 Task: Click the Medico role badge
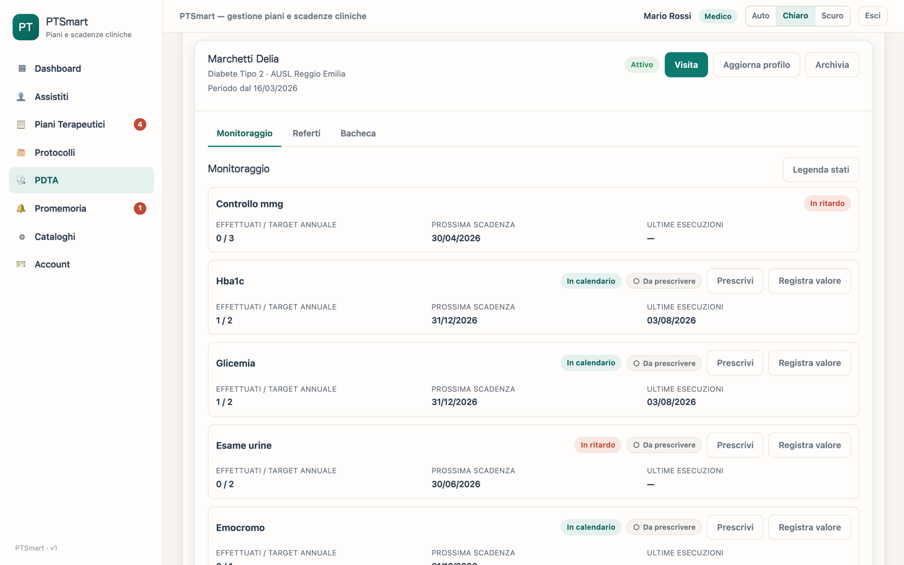point(718,16)
